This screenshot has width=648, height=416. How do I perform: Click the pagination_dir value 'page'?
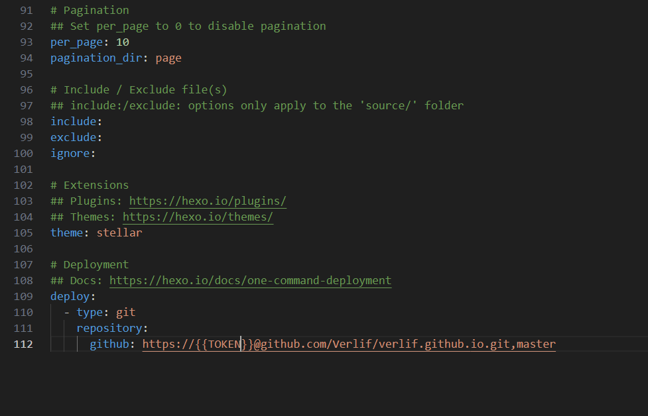click(168, 58)
